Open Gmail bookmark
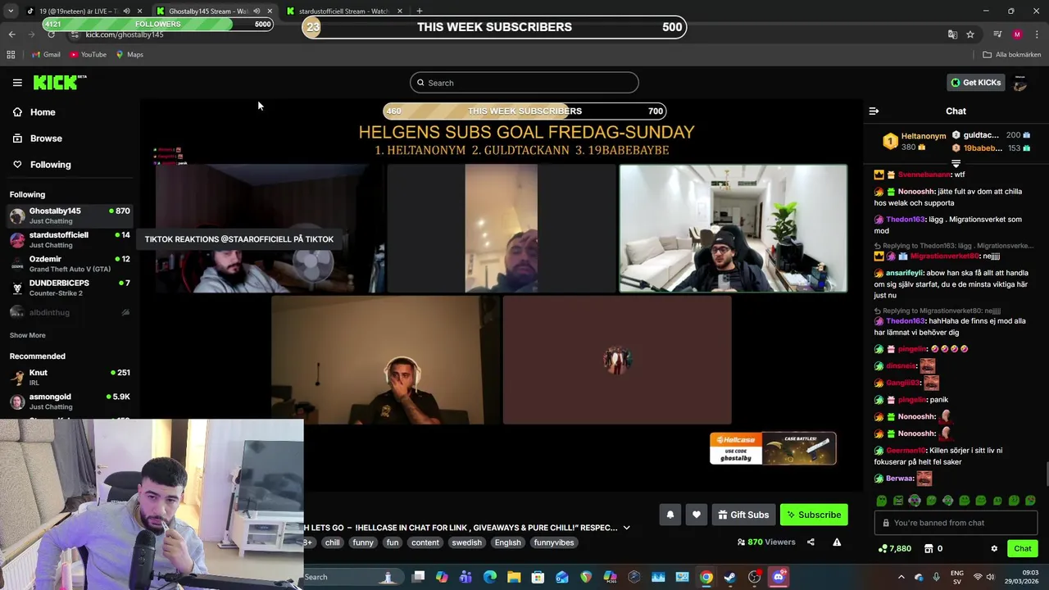The width and height of the screenshot is (1049, 590). [46, 55]
